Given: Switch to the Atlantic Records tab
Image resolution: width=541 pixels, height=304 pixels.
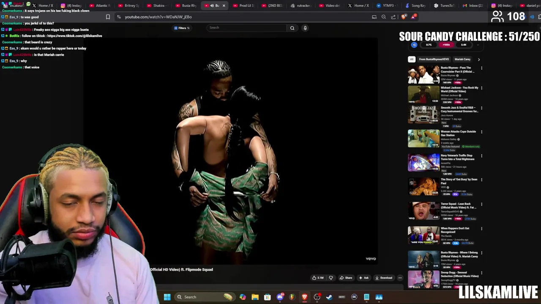Looking at the screenshot, I should (x=100, y=5).
